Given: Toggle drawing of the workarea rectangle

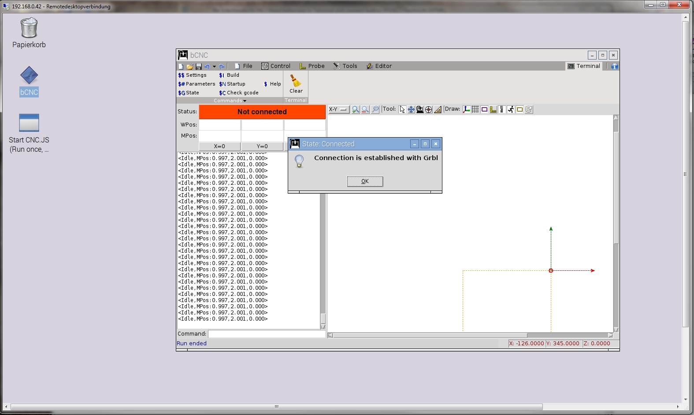Looking at the screenshot, I should tap(520, 109).
